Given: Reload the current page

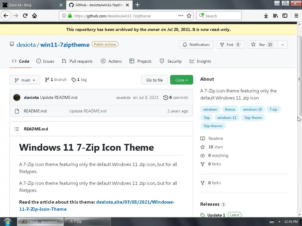Looking at the screenshot, I should 25,16.
